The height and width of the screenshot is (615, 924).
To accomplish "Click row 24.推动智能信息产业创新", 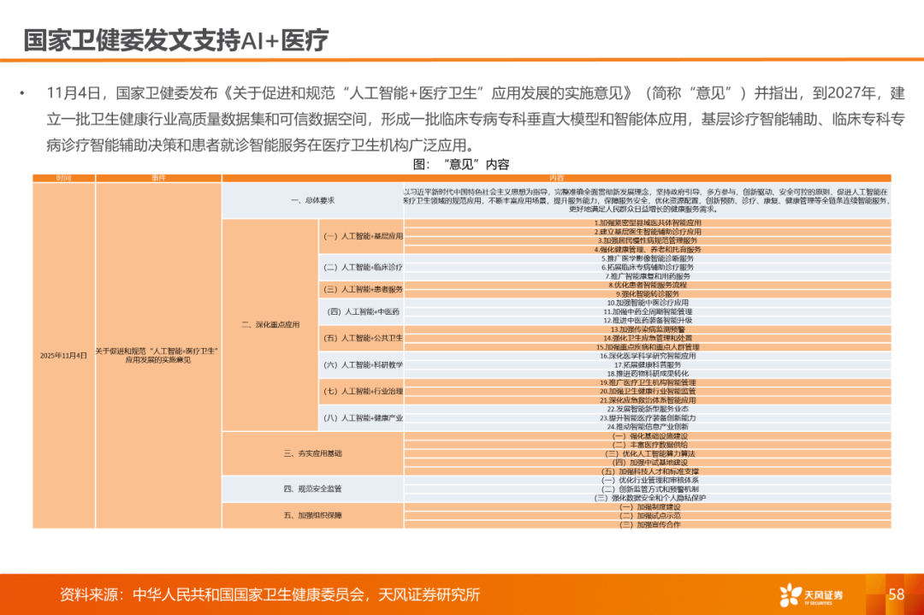I will coord(648,427).
